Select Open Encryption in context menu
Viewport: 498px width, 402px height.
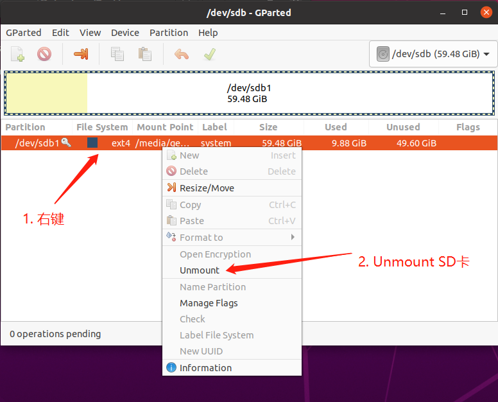point(232,254)
